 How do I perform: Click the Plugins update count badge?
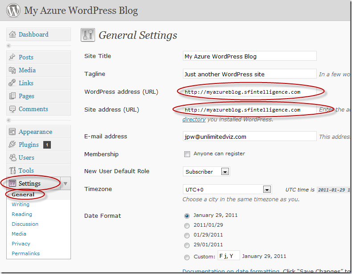(47, 145)
